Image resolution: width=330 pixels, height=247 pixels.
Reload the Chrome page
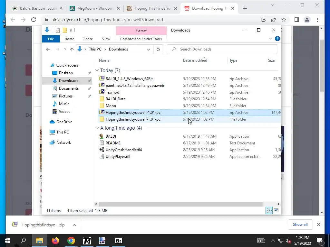click(34, 20)
